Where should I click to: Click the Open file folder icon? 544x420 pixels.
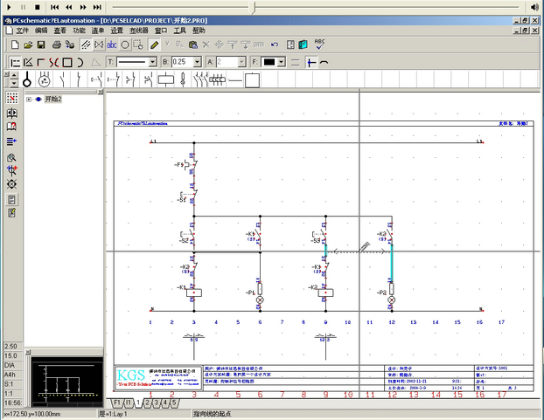click(28, 44)
